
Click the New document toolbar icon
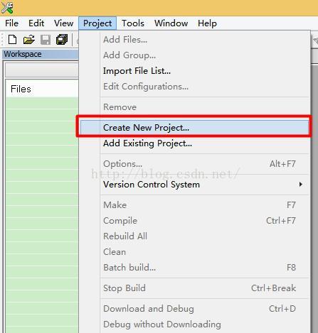12,40
